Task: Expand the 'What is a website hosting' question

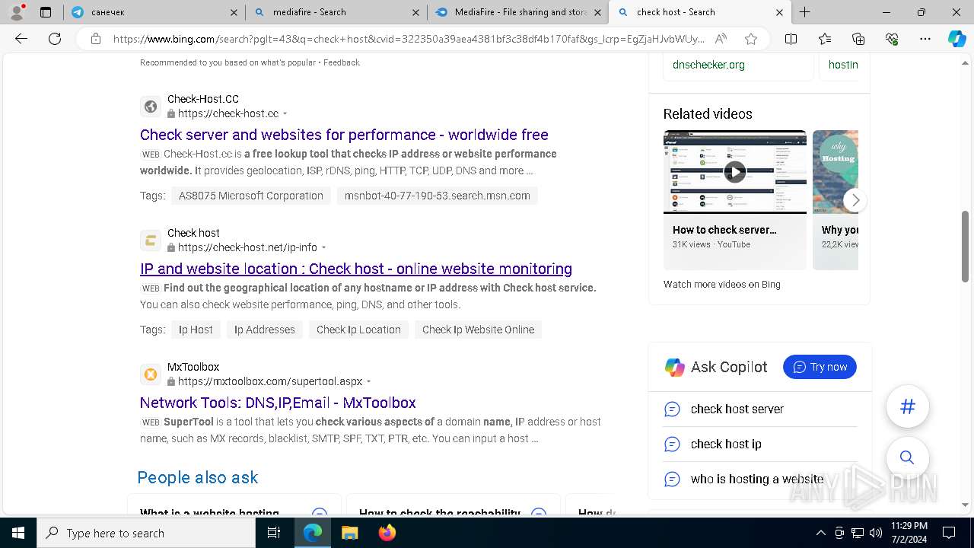Action: point(320,513)
